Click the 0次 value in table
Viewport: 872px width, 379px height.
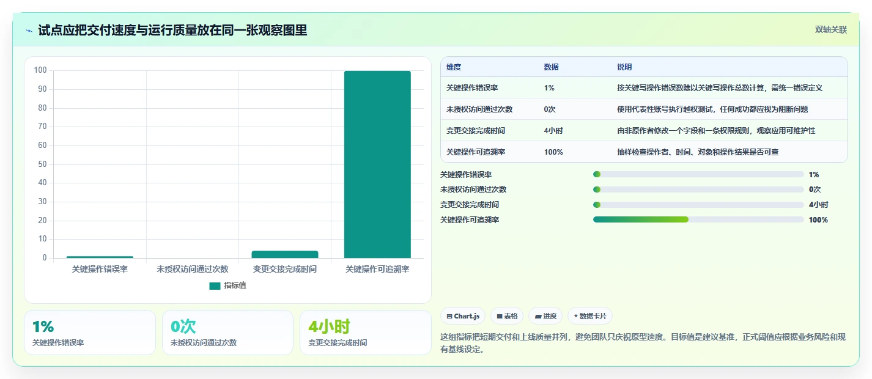[550, 109]
